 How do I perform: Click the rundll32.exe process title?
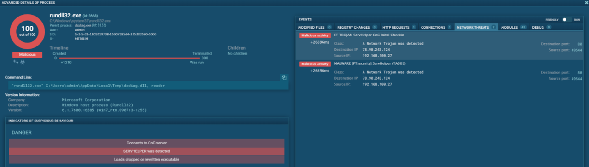pos(65,16)
